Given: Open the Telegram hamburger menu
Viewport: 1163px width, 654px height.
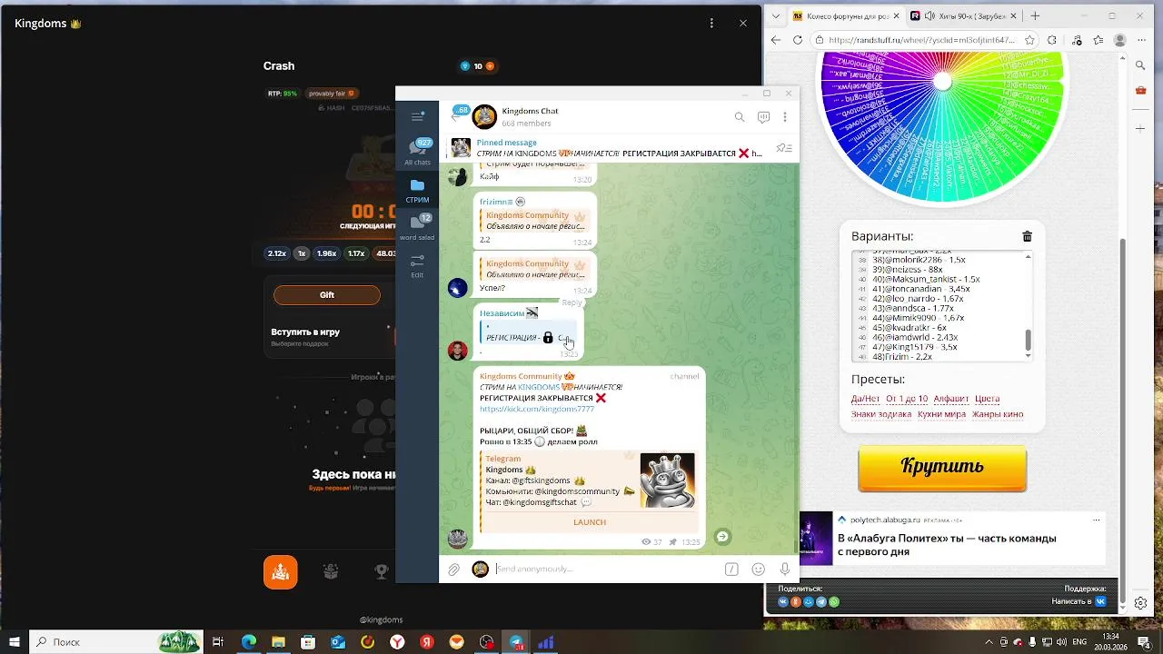Looking at the screenshot, I should point(417,116).
